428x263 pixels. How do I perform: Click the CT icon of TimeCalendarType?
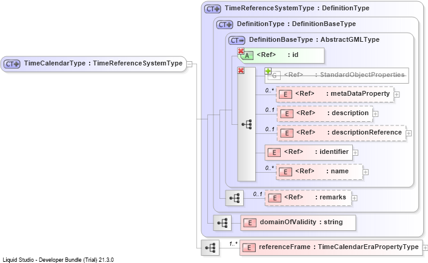pos(12,64)
